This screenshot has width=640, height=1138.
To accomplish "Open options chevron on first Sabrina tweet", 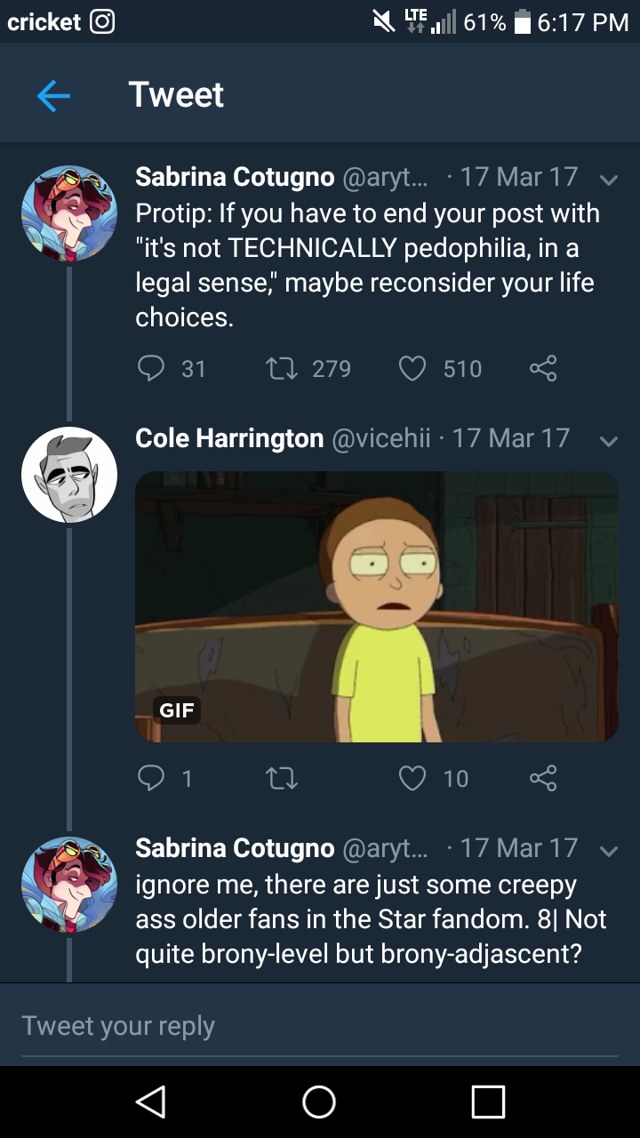I will [x=609, y=180].
